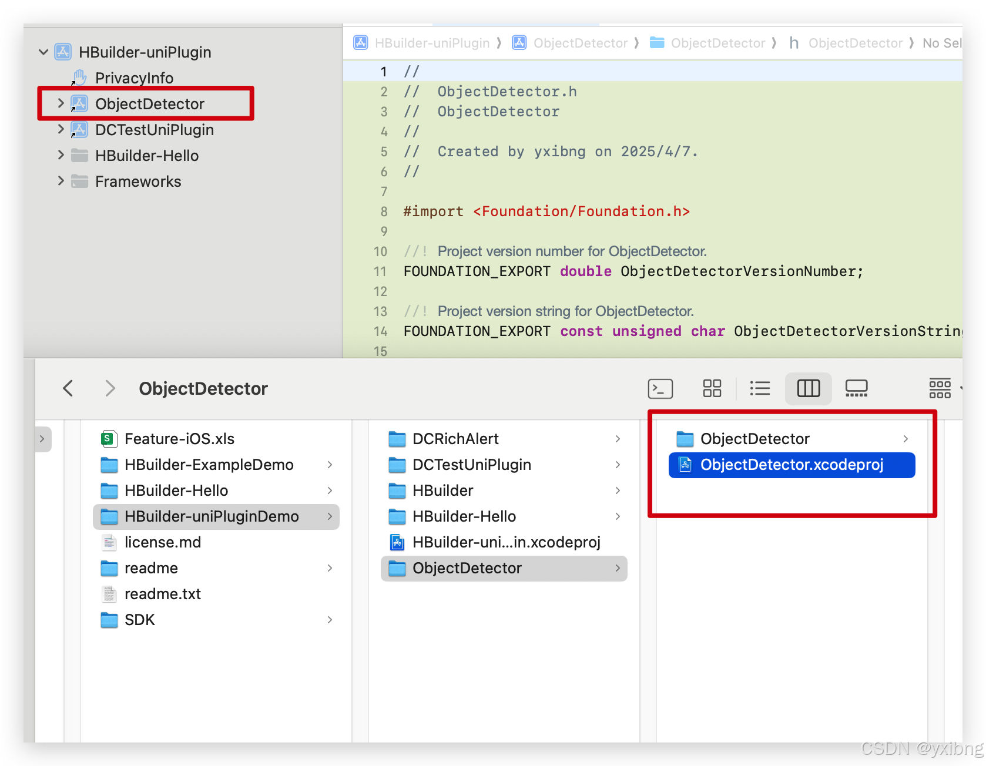Screen dimensions: 986x766
Task: Click the ObjectDetector header file breadcrumb
Action: click(855, 43)
